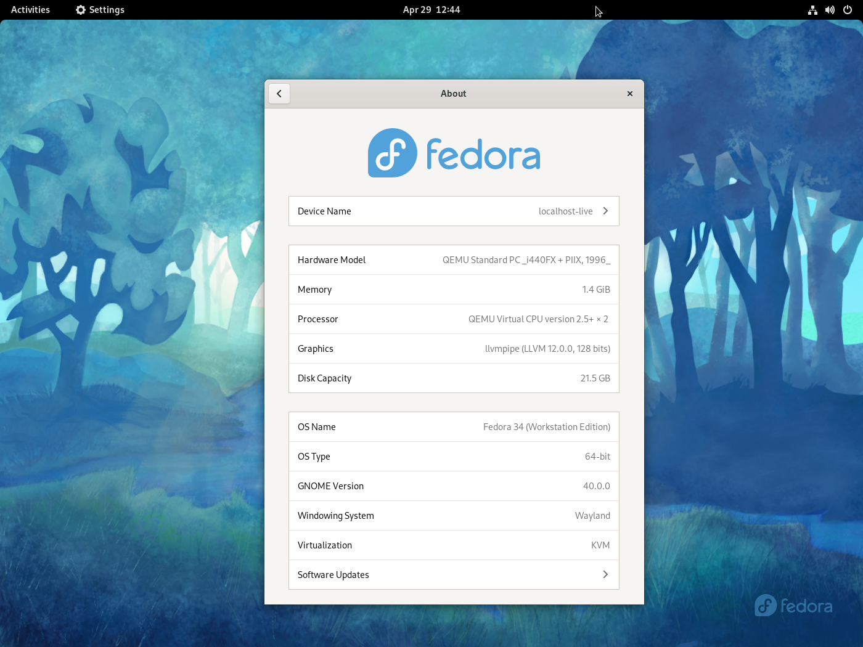Click the 1.4 GiB memory value
The image size is (863, 647).
click(x=596, y=290)
